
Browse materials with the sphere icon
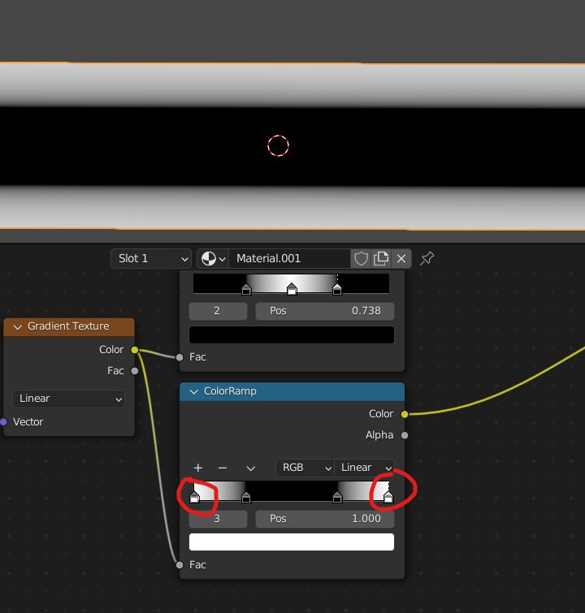point(213,258)
